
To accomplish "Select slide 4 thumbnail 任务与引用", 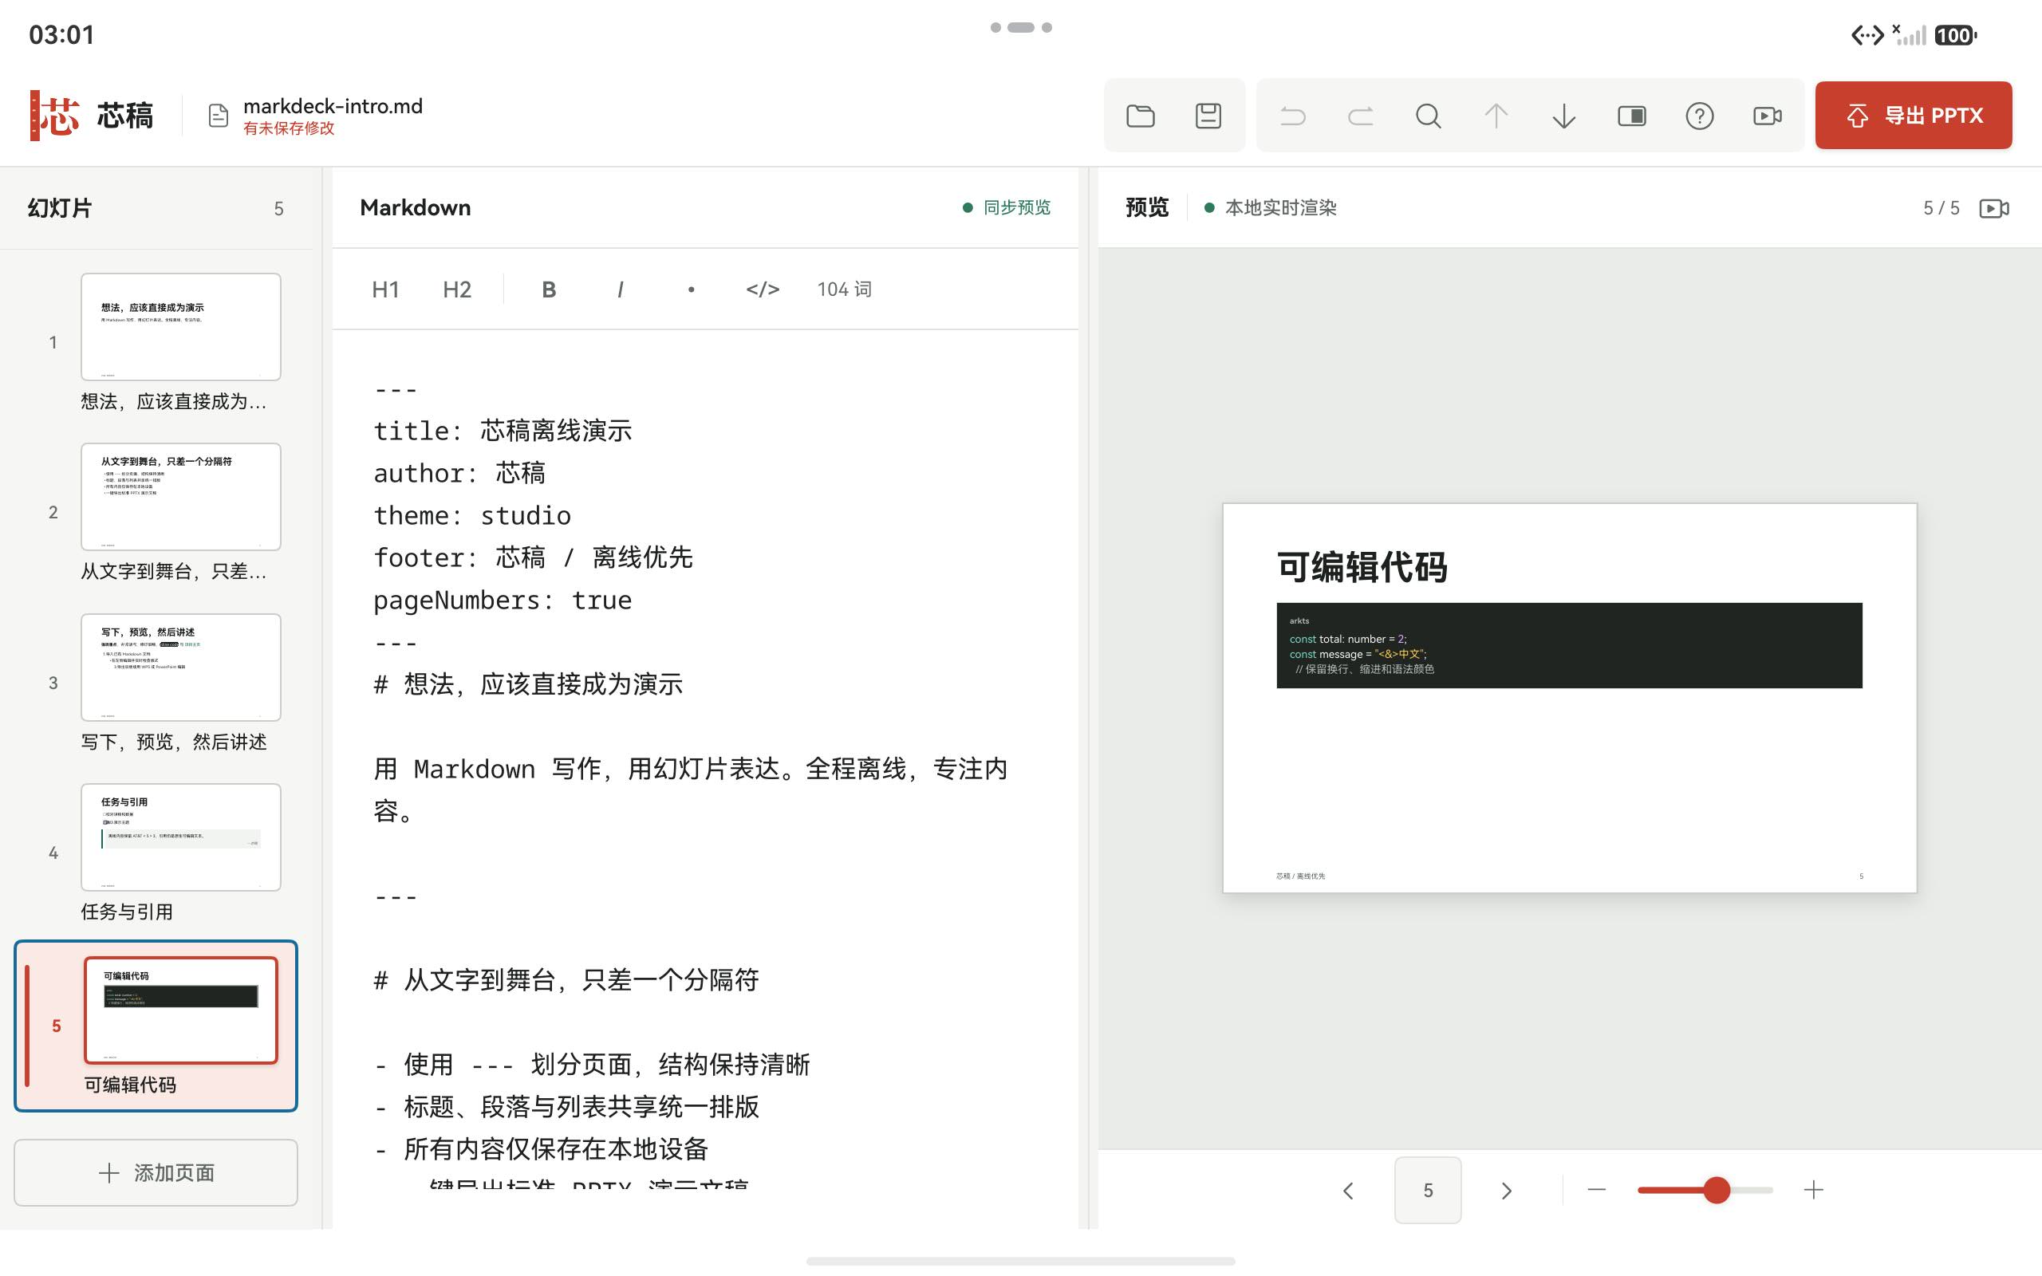I will click(180, 837).
